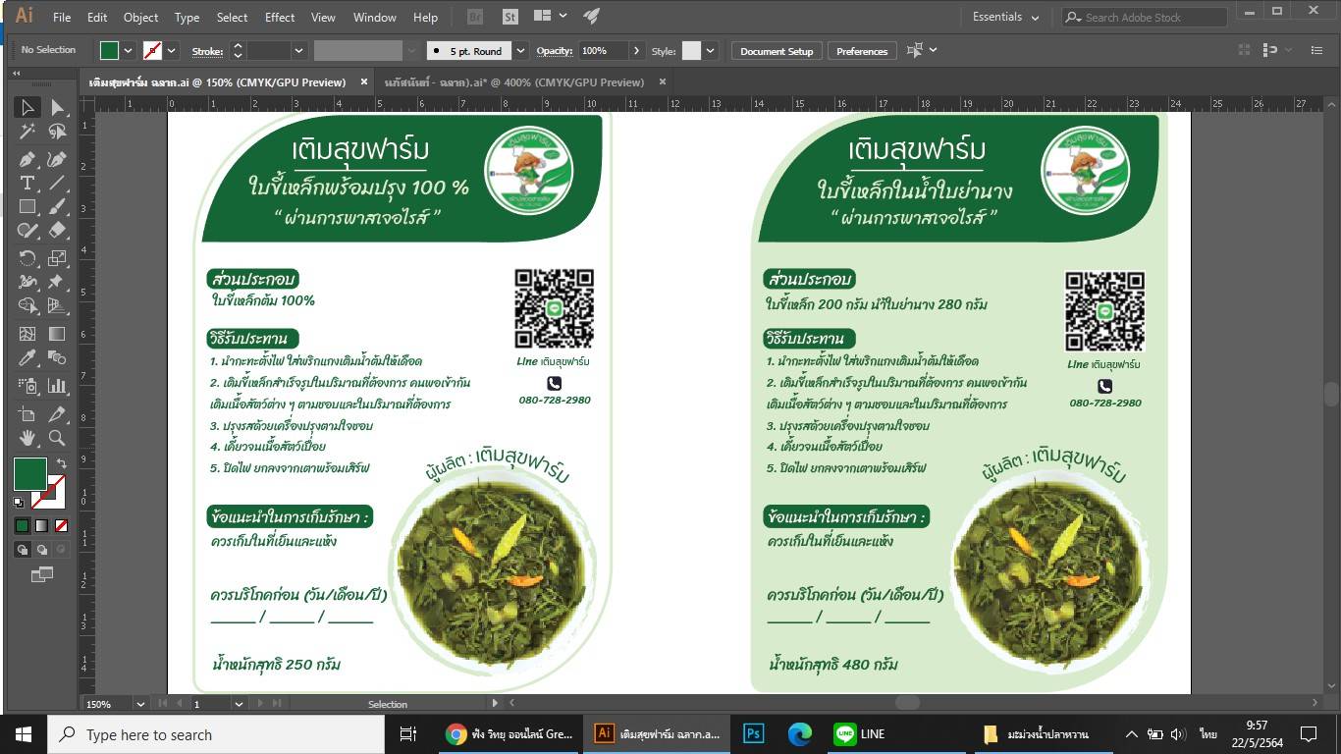Select the Direct Selection tool
The height and width of the screenshot is (754, 1341).
pos(57,108)
